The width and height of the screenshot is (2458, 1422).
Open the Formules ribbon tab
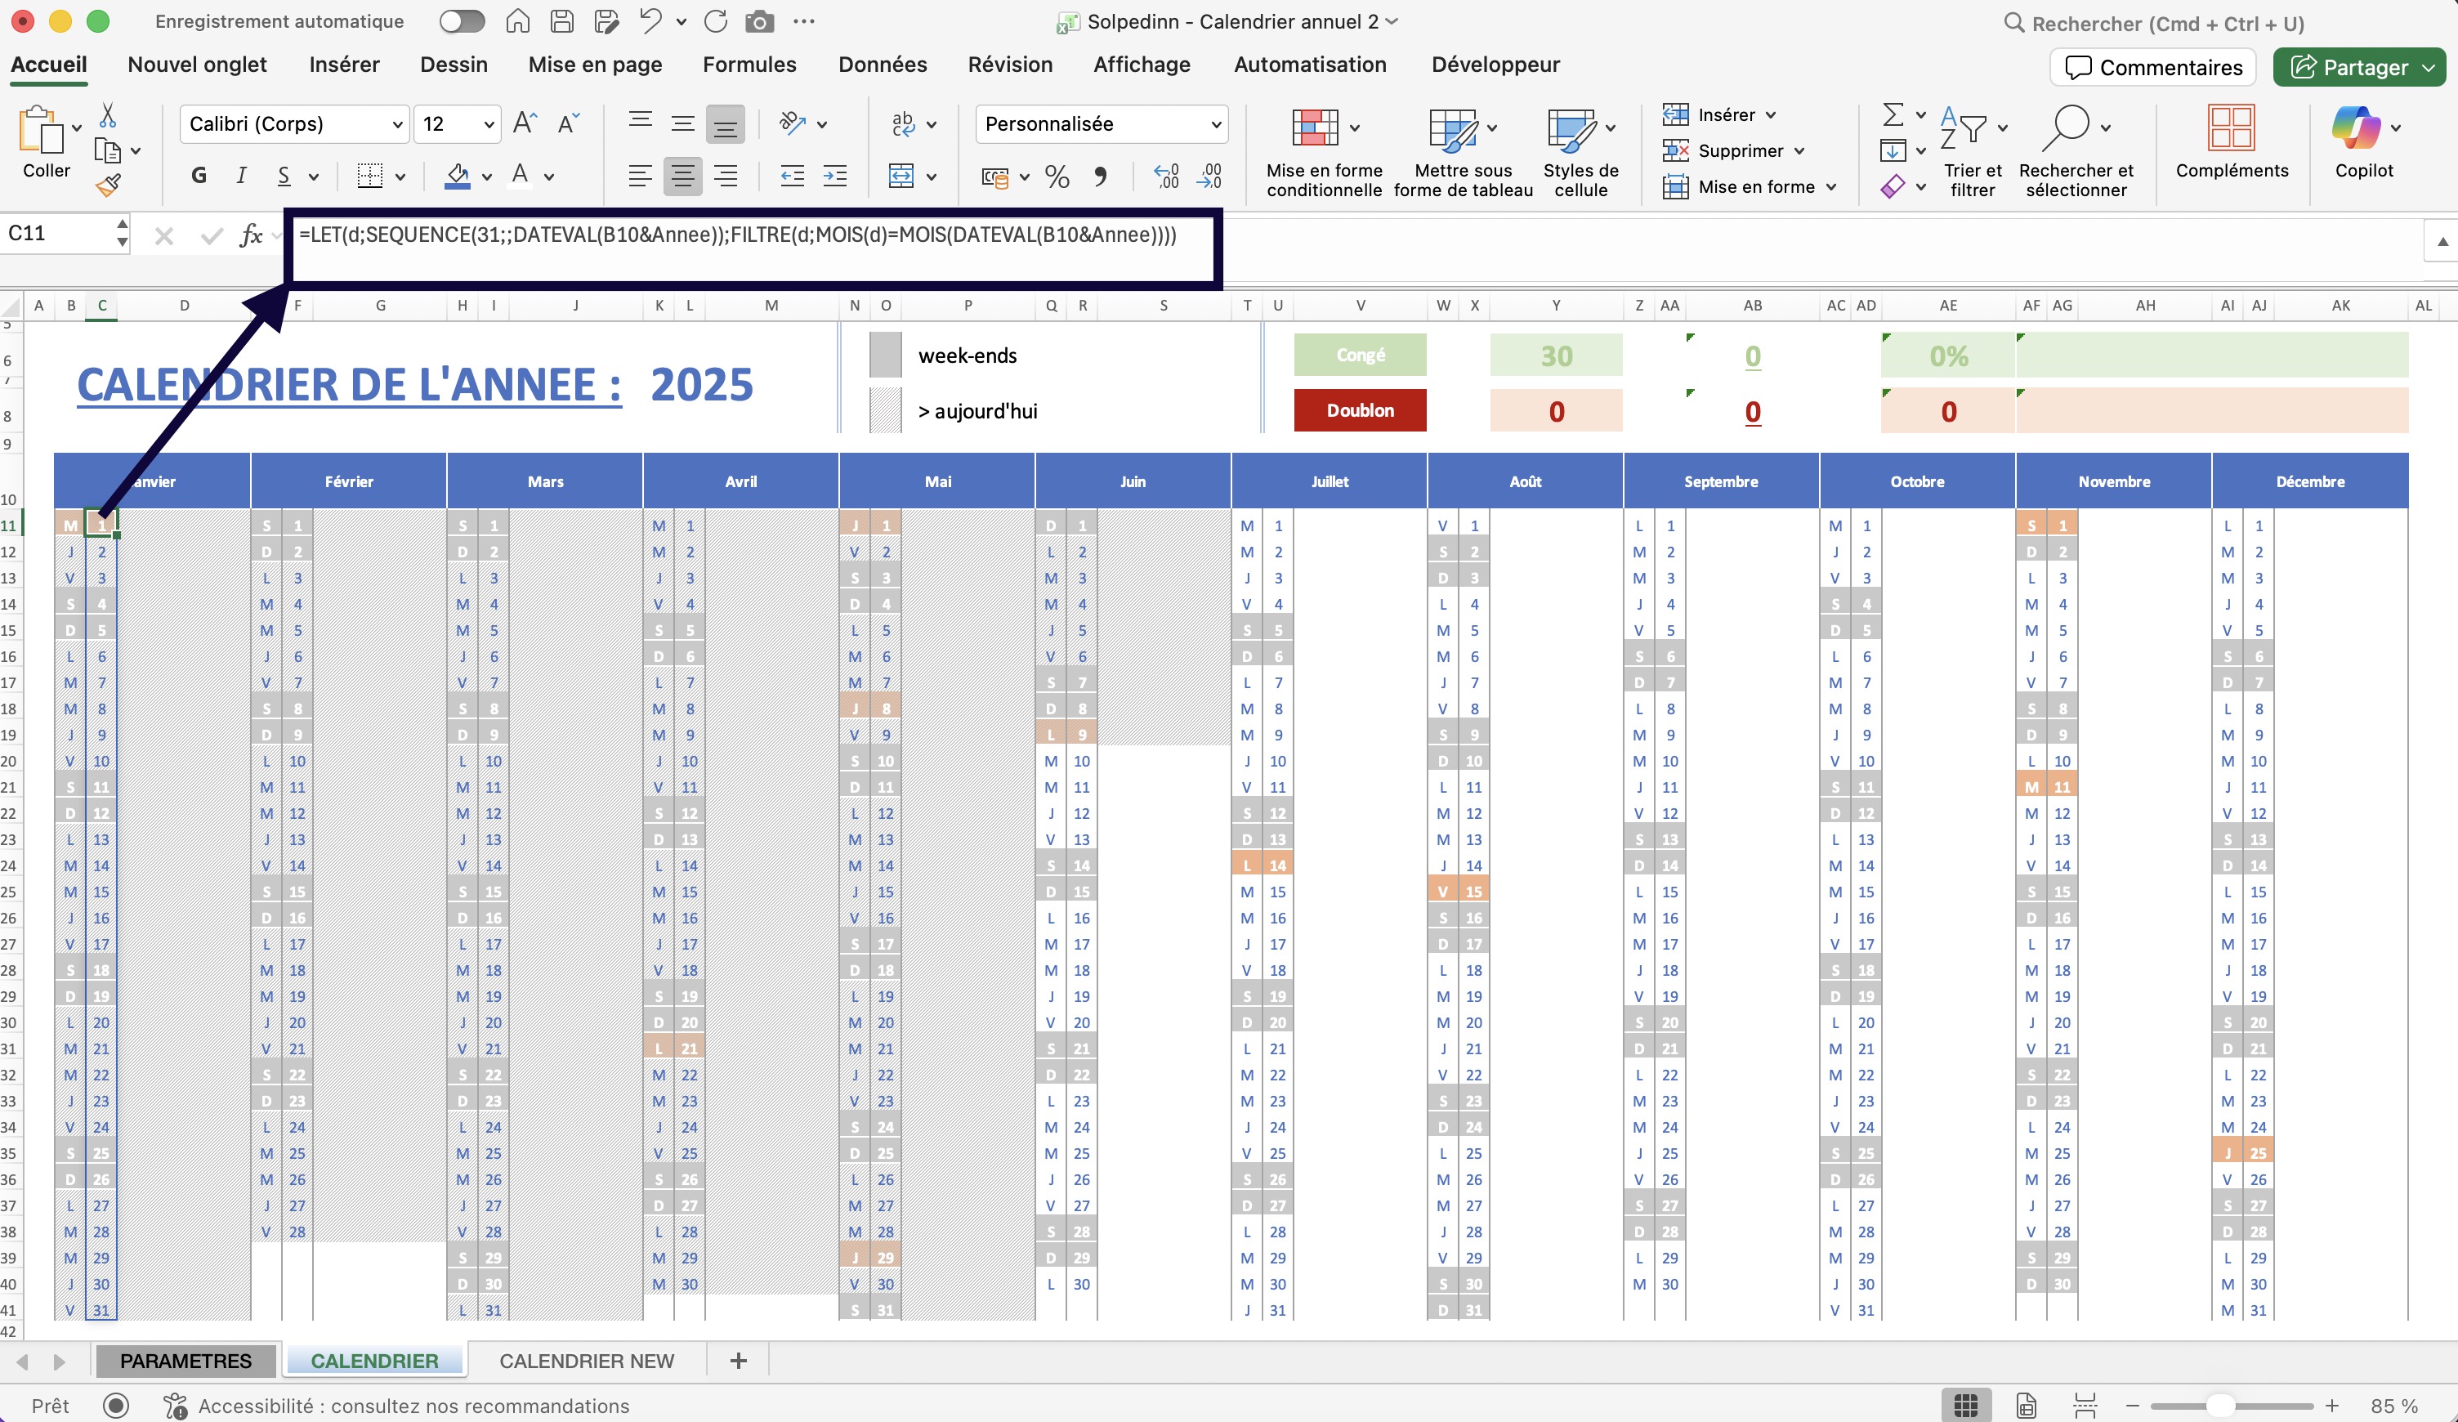point(749,65)
